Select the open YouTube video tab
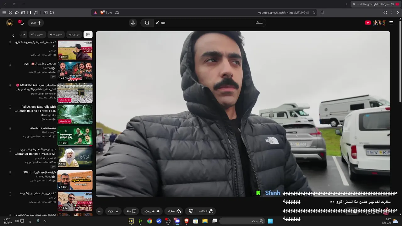This screenshot has width=402, height=226. (376, 4)
